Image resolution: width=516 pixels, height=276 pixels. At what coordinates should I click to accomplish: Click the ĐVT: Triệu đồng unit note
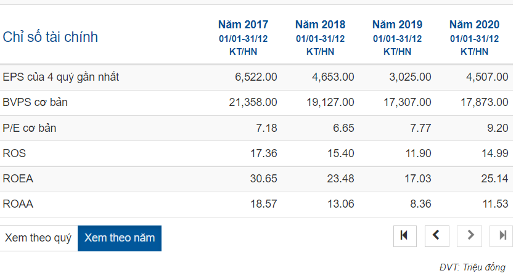coord(473,267)
